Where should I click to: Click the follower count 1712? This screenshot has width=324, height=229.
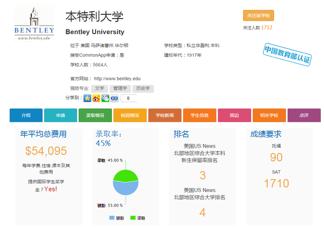(266, 27)
